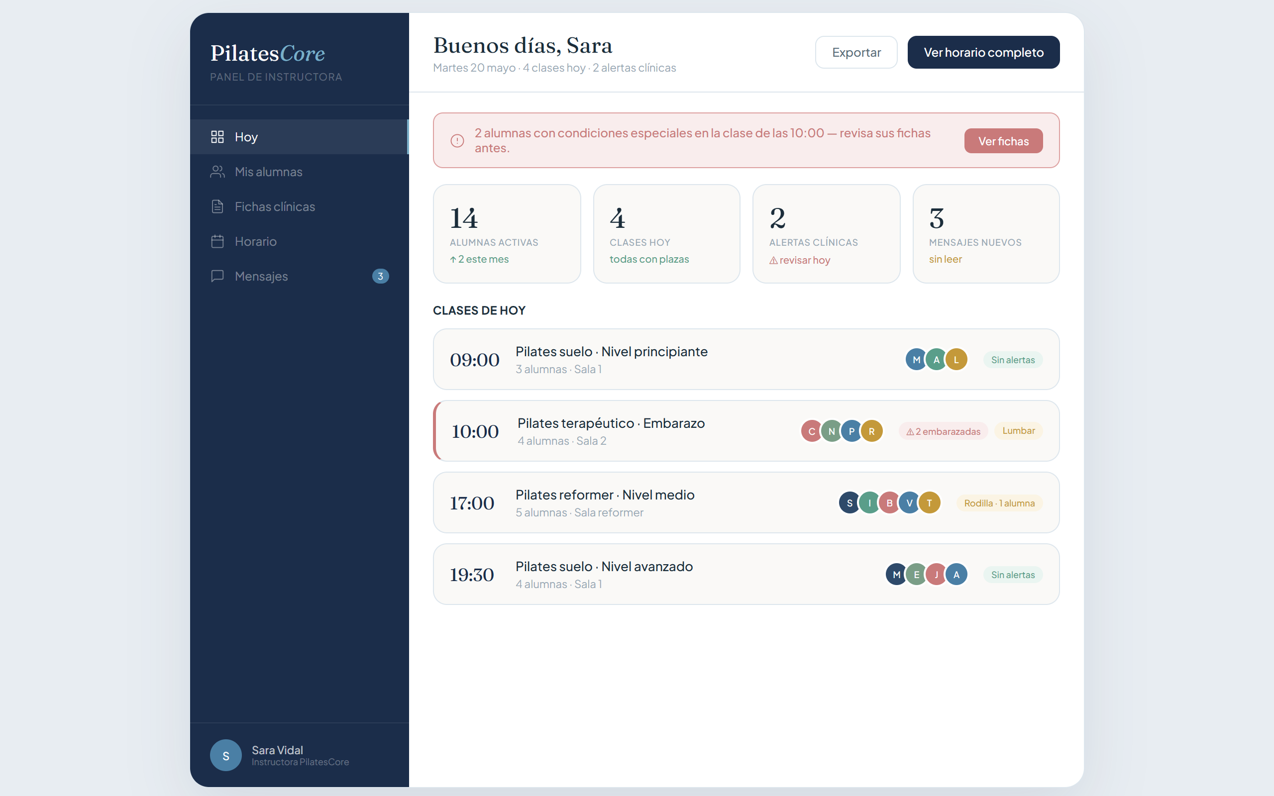Click avatar M in the 19:30 class

tap(896, 574)
